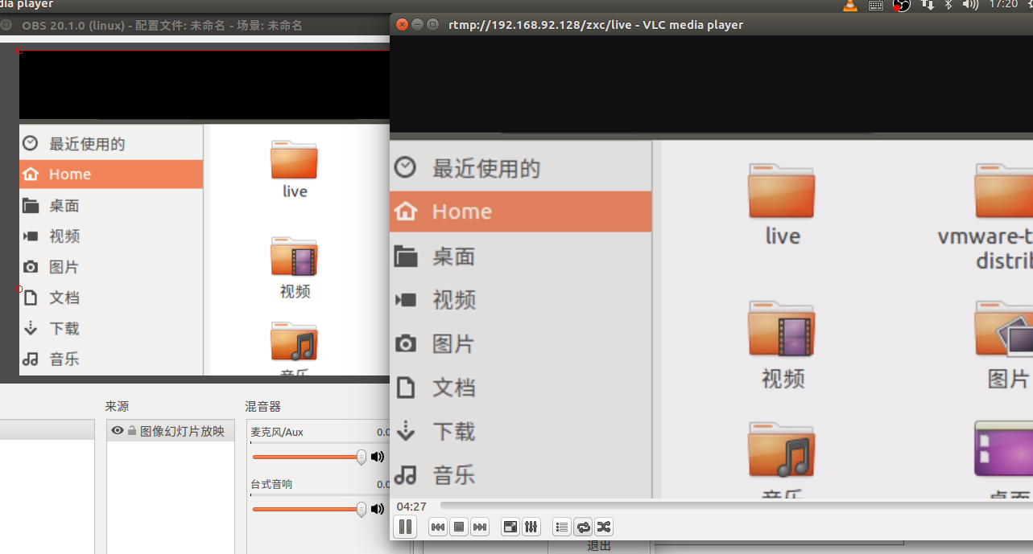Open VLC extended settings equalizer icon
The image size is (1033, 554).
(x=531, y=527)
